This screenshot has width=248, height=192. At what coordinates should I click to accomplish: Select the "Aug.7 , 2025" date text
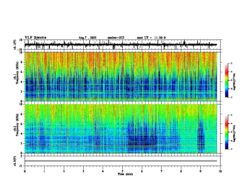point(87,38)
